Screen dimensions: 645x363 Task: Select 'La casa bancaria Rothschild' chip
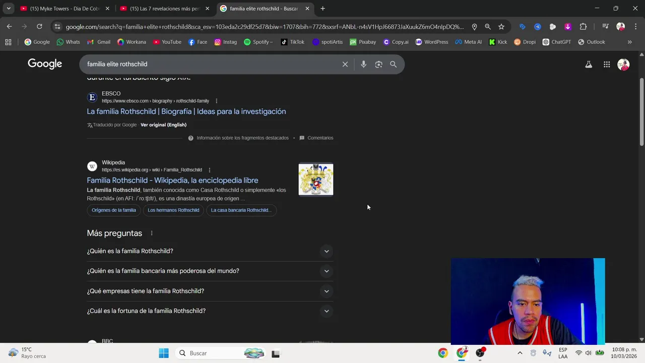coord(241,210)
